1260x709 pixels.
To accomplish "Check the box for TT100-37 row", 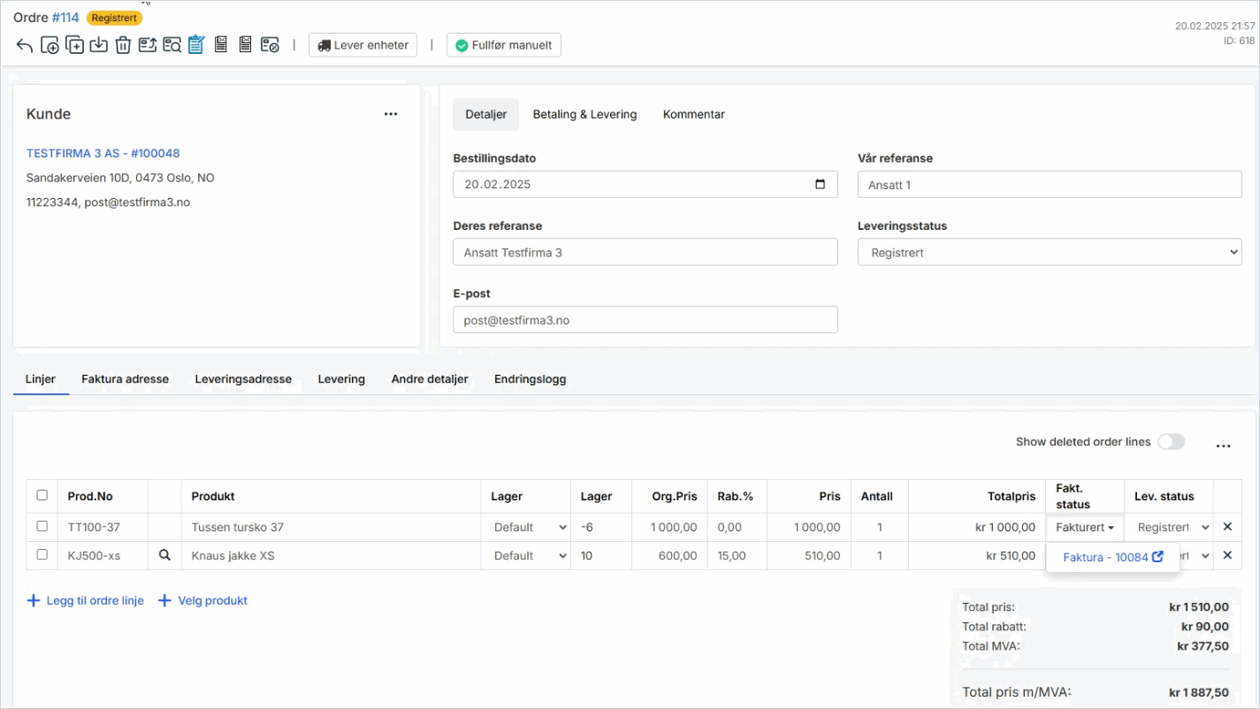I will 42,526.
